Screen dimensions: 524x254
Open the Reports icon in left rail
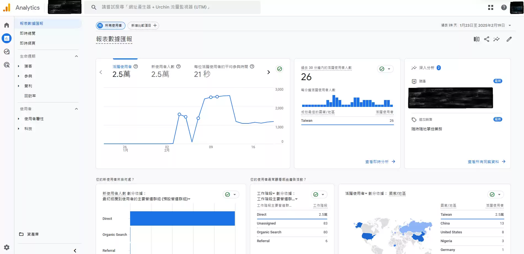[x=7, y=38]
